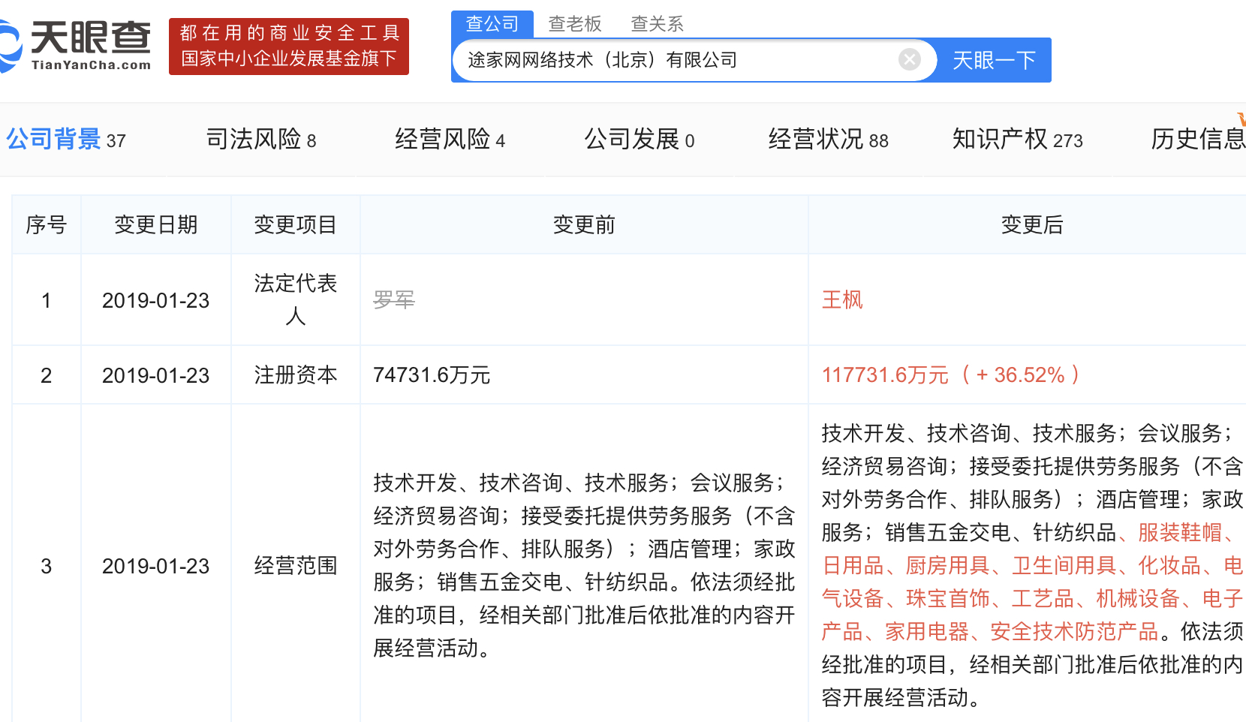Switch to the 查老板 search tab
1246x722 pixels.
(x=575, y=24)
